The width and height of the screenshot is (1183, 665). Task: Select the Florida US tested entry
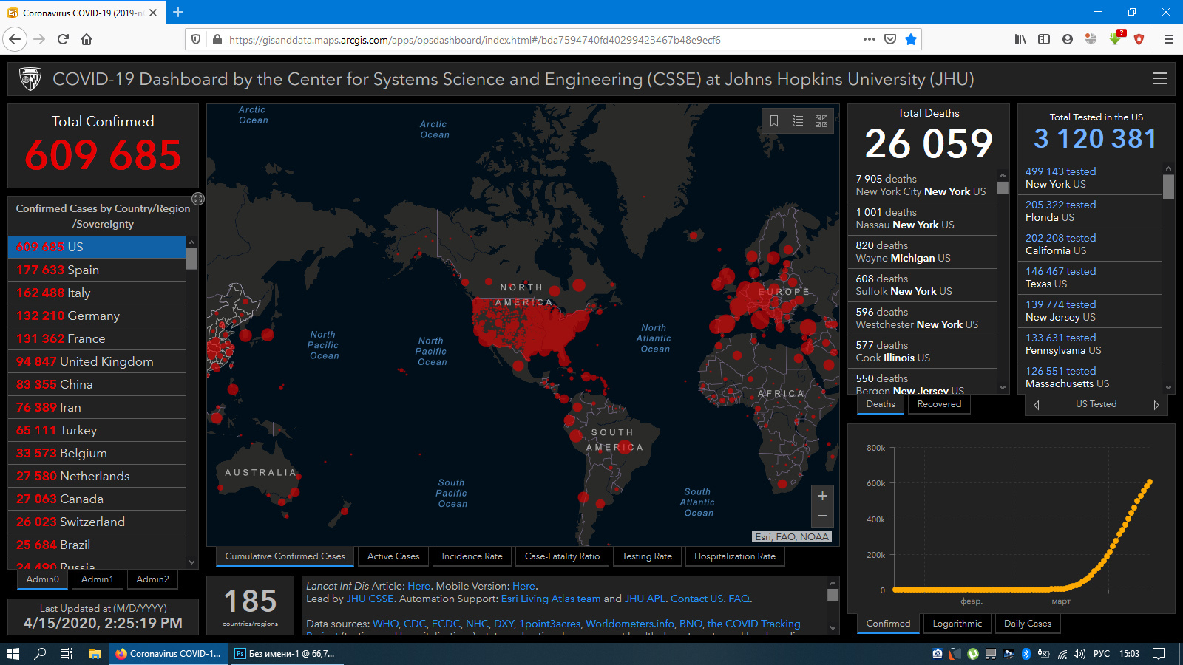(1091, 211)
